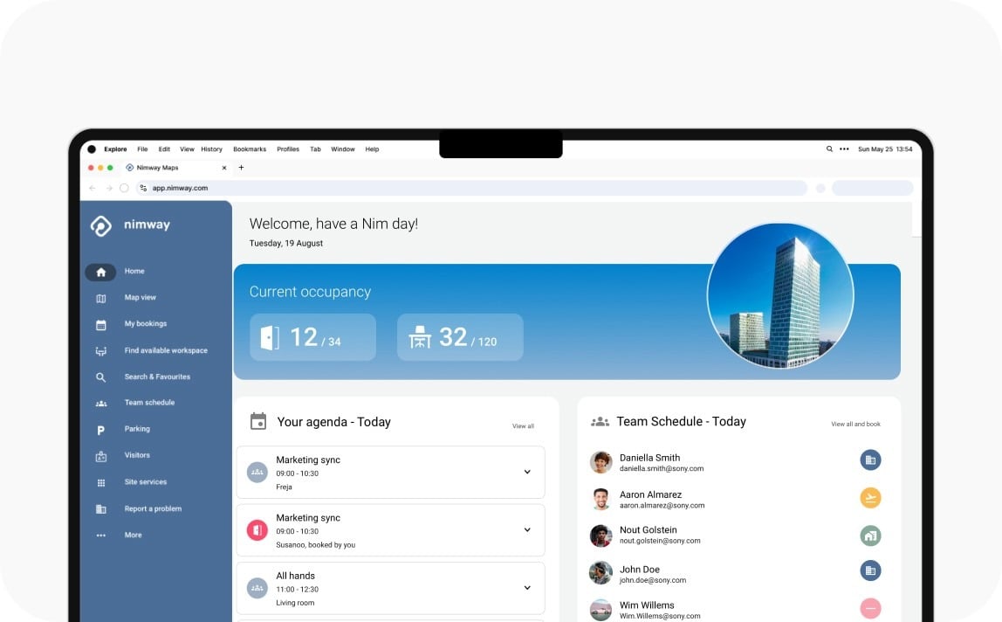
Task: Click Aaron Almarez's travel status icon
Action: [x=869, y=498]
